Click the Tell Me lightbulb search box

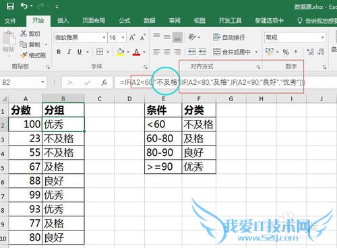pos(317,21)
